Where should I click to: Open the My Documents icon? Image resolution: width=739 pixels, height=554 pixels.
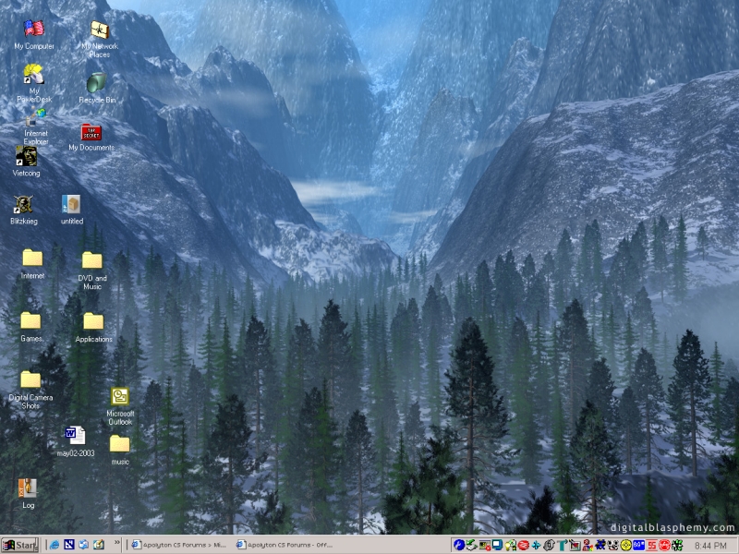(91, 133)
